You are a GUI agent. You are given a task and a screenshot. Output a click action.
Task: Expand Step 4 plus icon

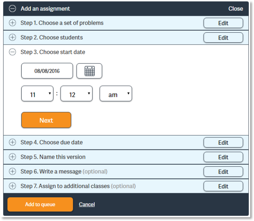(x=12, y=142)
